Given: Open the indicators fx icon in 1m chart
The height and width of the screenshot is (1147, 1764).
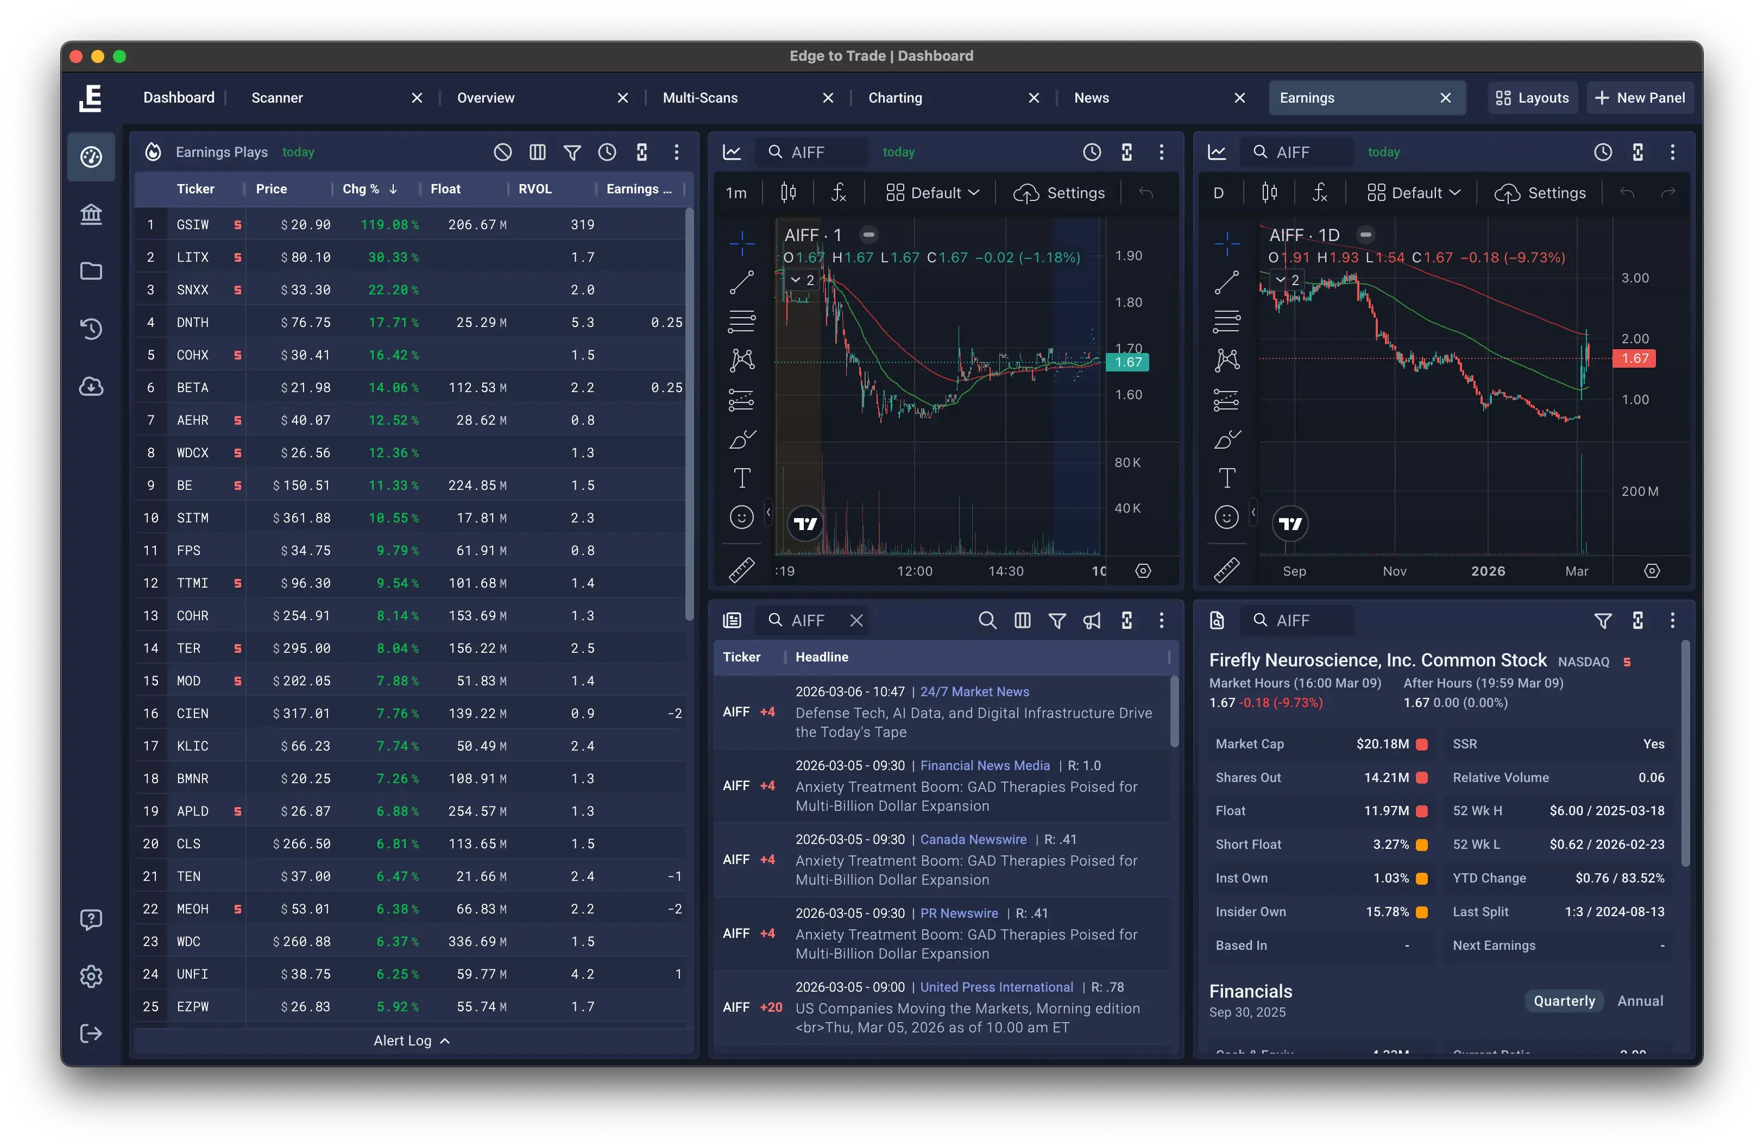Looking at the screenshot, I should (838, 193).
